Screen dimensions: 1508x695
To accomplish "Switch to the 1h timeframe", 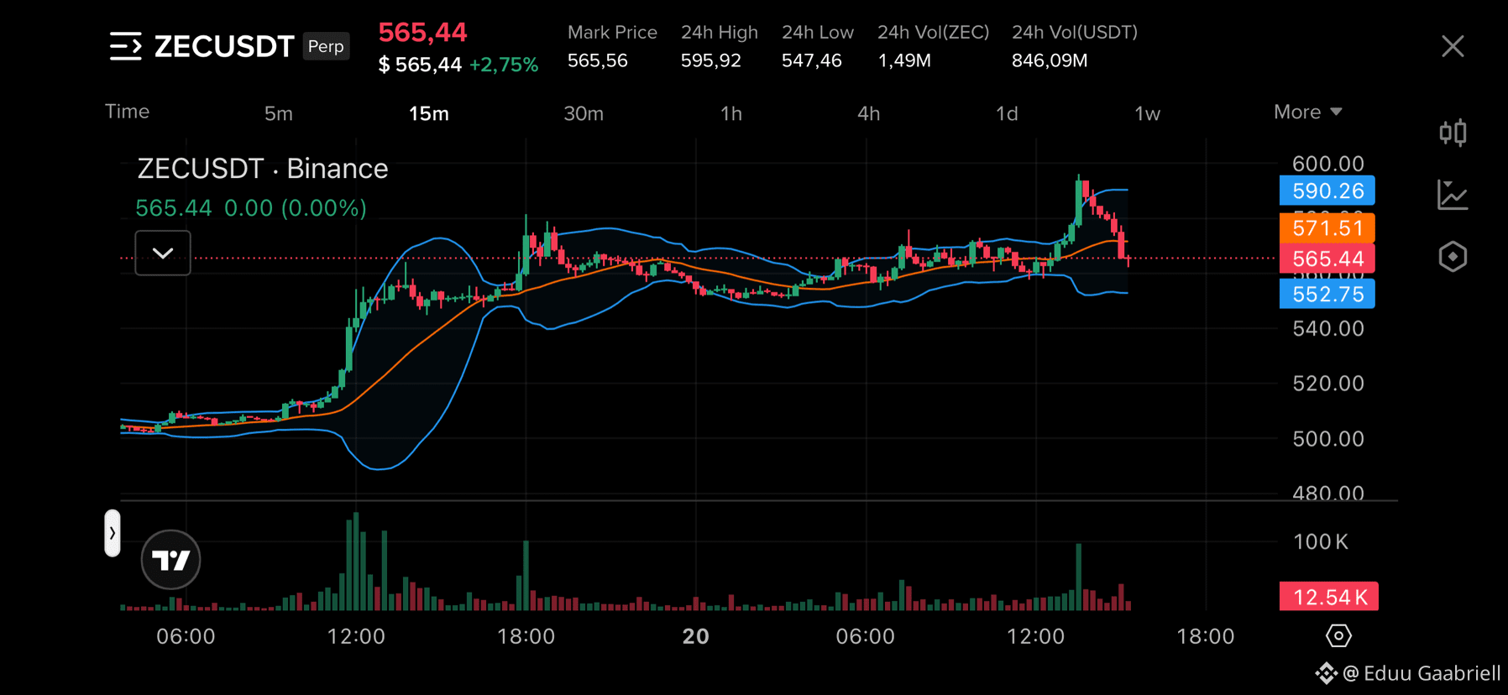I will coord(731,113).
